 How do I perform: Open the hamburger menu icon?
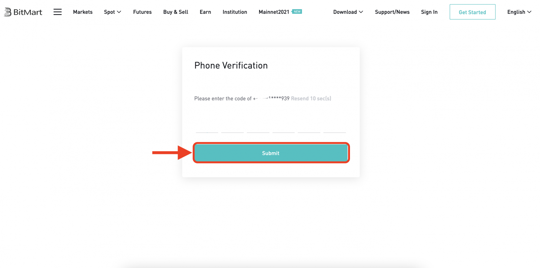coord(58,12)
